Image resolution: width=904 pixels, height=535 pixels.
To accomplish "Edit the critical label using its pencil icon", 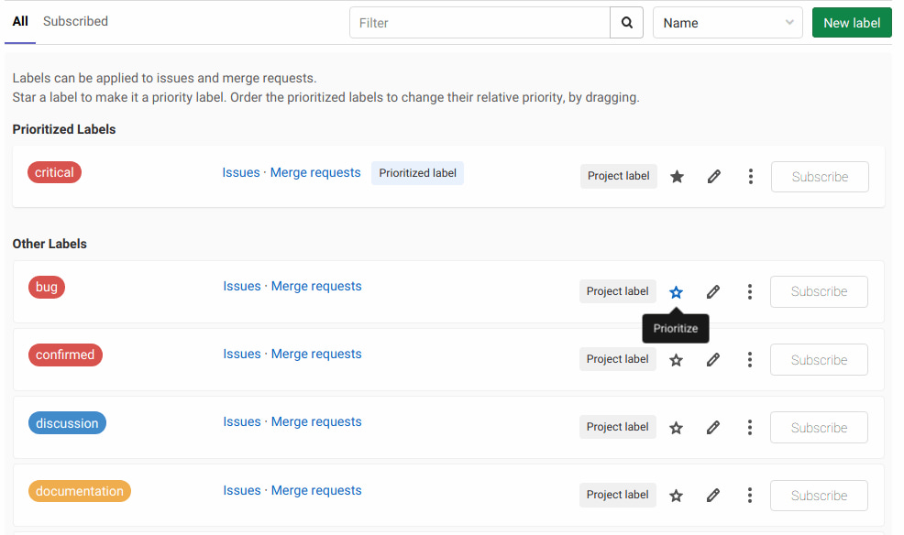I will click(713, 176).
